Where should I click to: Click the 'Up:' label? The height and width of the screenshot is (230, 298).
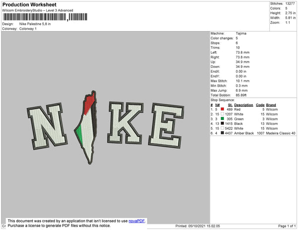(213, 62)
